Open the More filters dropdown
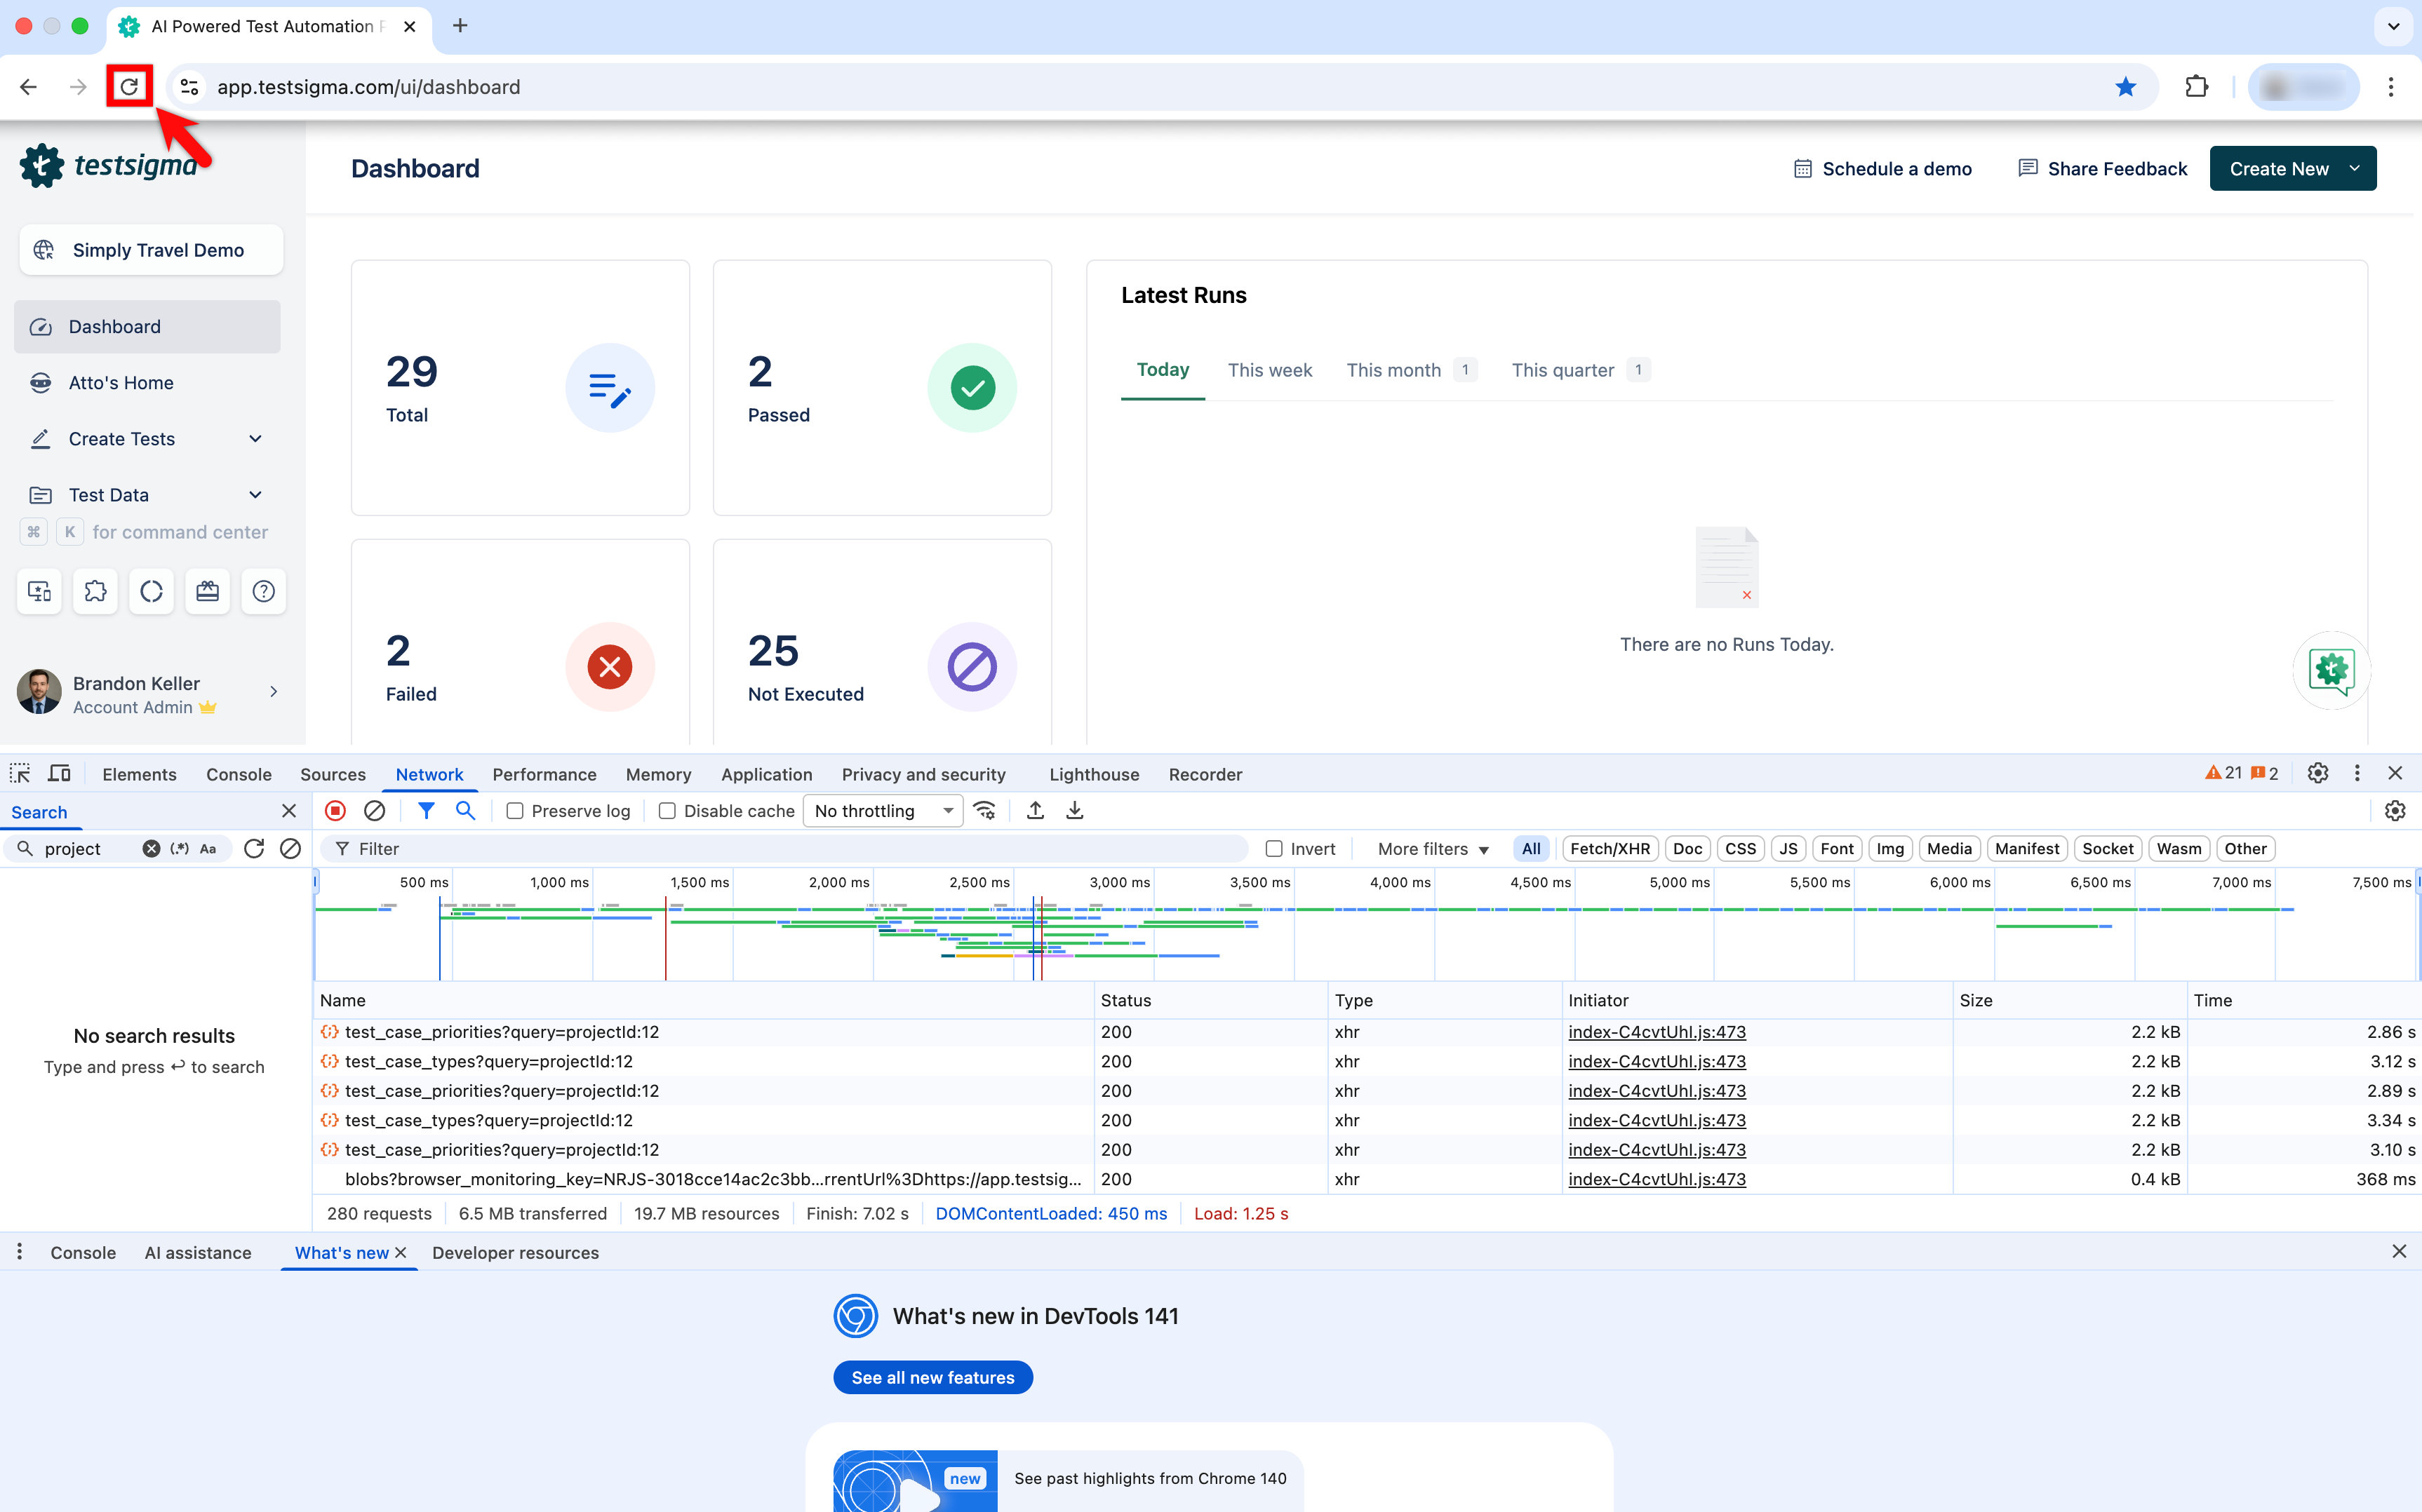The image size is (2422, 1512). coord(1431,849)
